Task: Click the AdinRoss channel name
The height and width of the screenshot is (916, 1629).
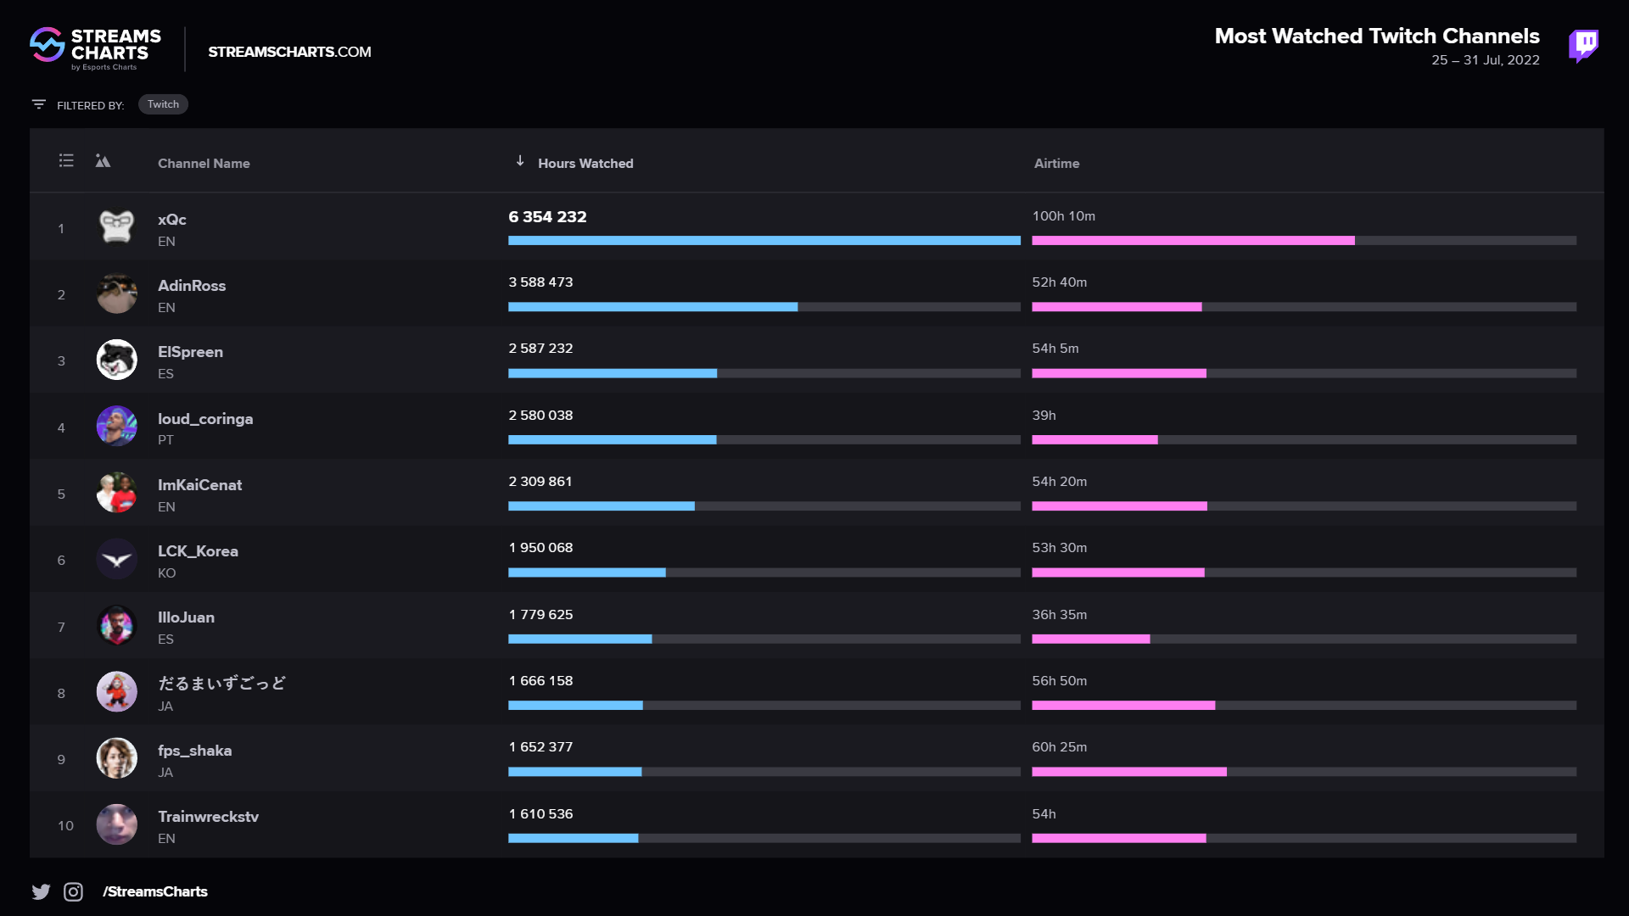Action: (x=192, y=286)
